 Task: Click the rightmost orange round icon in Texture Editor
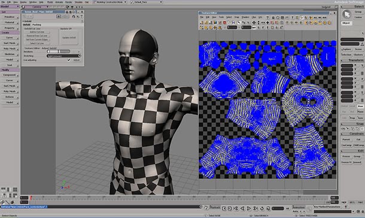click(x=329, y=23)
